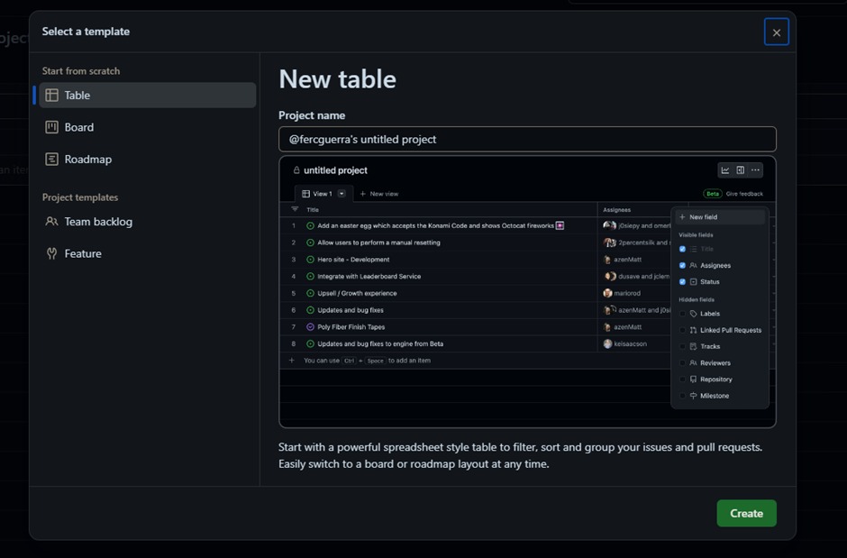Close the template dialog with X

click(776, 32)
